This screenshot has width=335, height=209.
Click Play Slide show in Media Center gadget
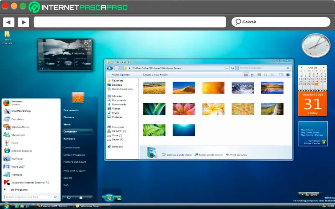pyautogui.click(x=310, y=133)
